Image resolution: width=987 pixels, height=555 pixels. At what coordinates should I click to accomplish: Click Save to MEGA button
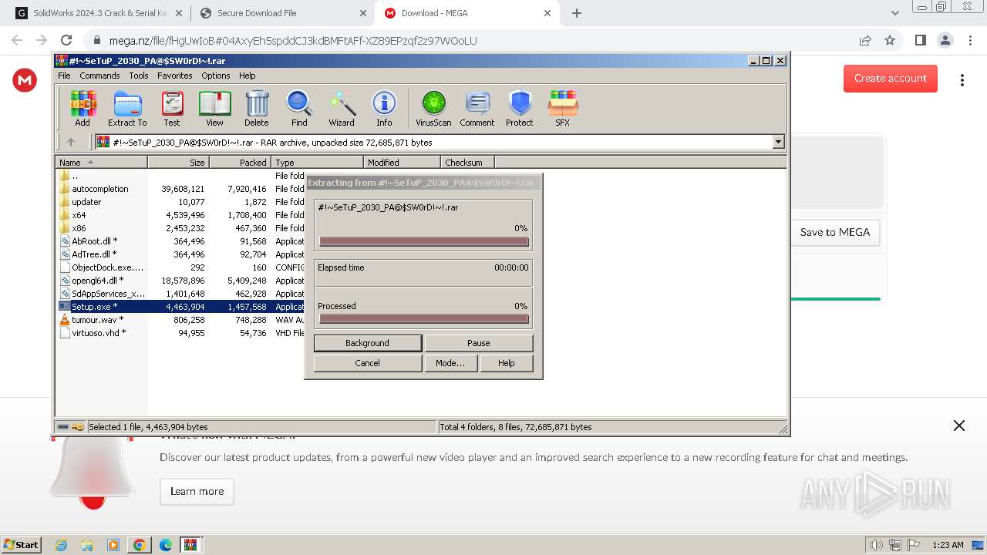835,232
